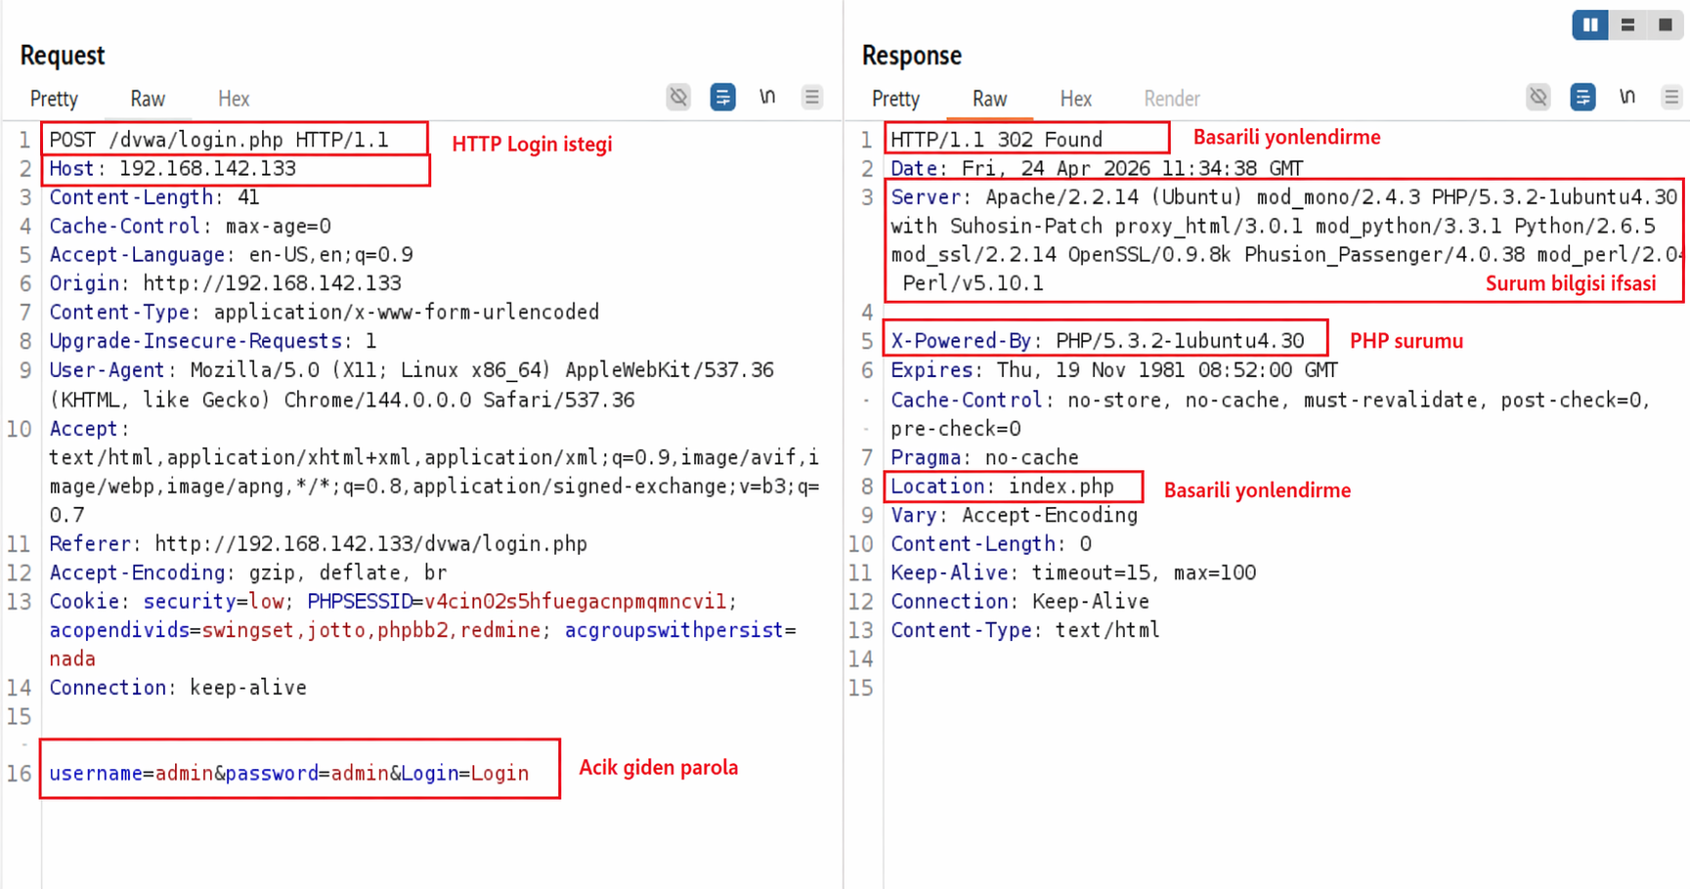Open the Request panel options menu icon

point(811,97)
